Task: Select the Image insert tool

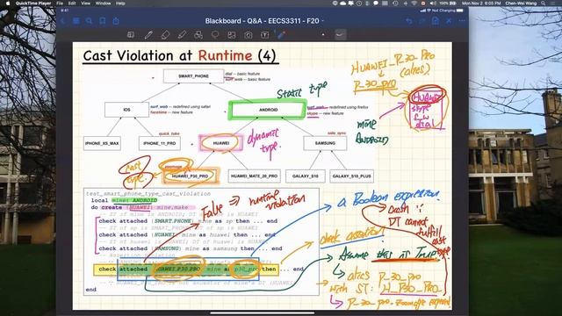Action: (232, 35)
